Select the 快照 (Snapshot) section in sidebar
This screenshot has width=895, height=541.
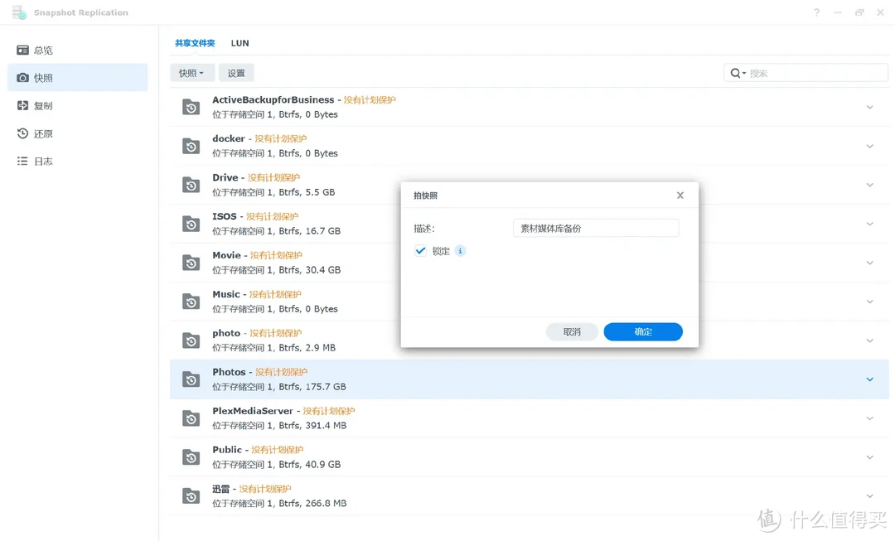pos(43,77)
